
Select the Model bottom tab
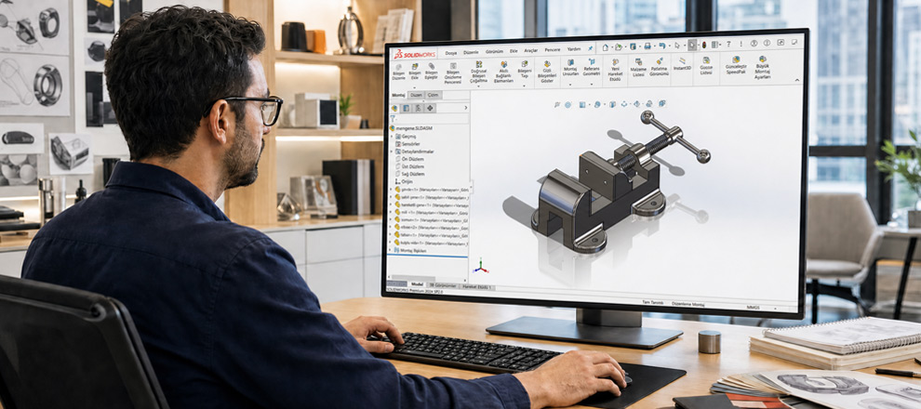pyautogui.click(x=417, y=284)
